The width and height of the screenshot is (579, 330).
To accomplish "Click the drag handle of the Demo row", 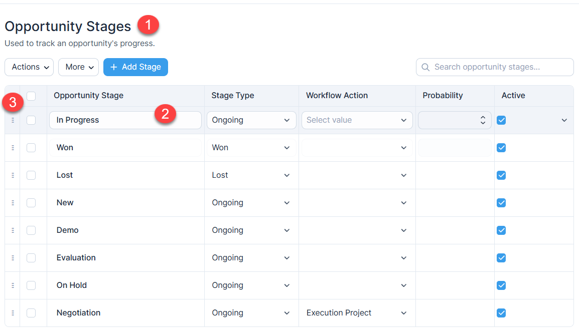I will coord(13,230).
